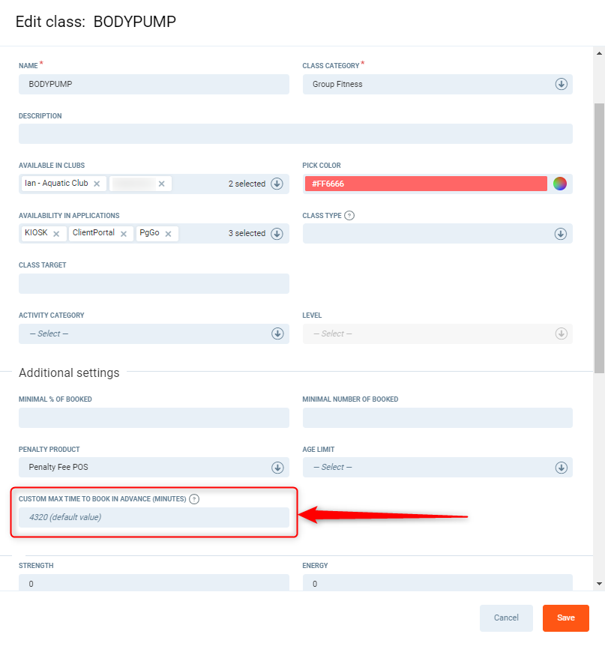
Task: Expand the Age Limit dropdown
Action: pos(561,467)
